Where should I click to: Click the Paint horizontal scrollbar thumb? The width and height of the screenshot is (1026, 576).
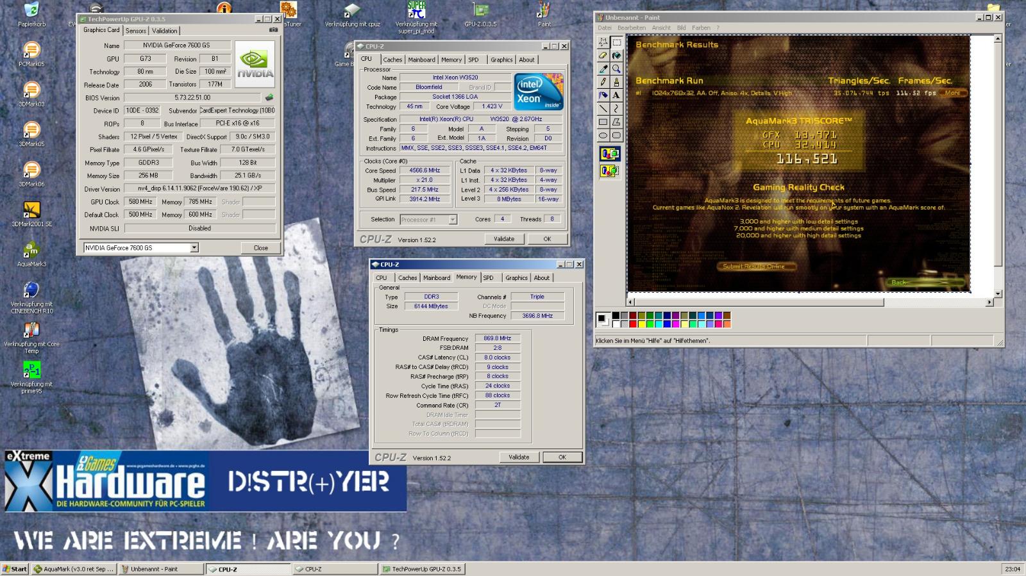point(759,302)
